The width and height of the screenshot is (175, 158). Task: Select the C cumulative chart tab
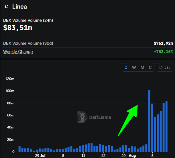point(150,67)
